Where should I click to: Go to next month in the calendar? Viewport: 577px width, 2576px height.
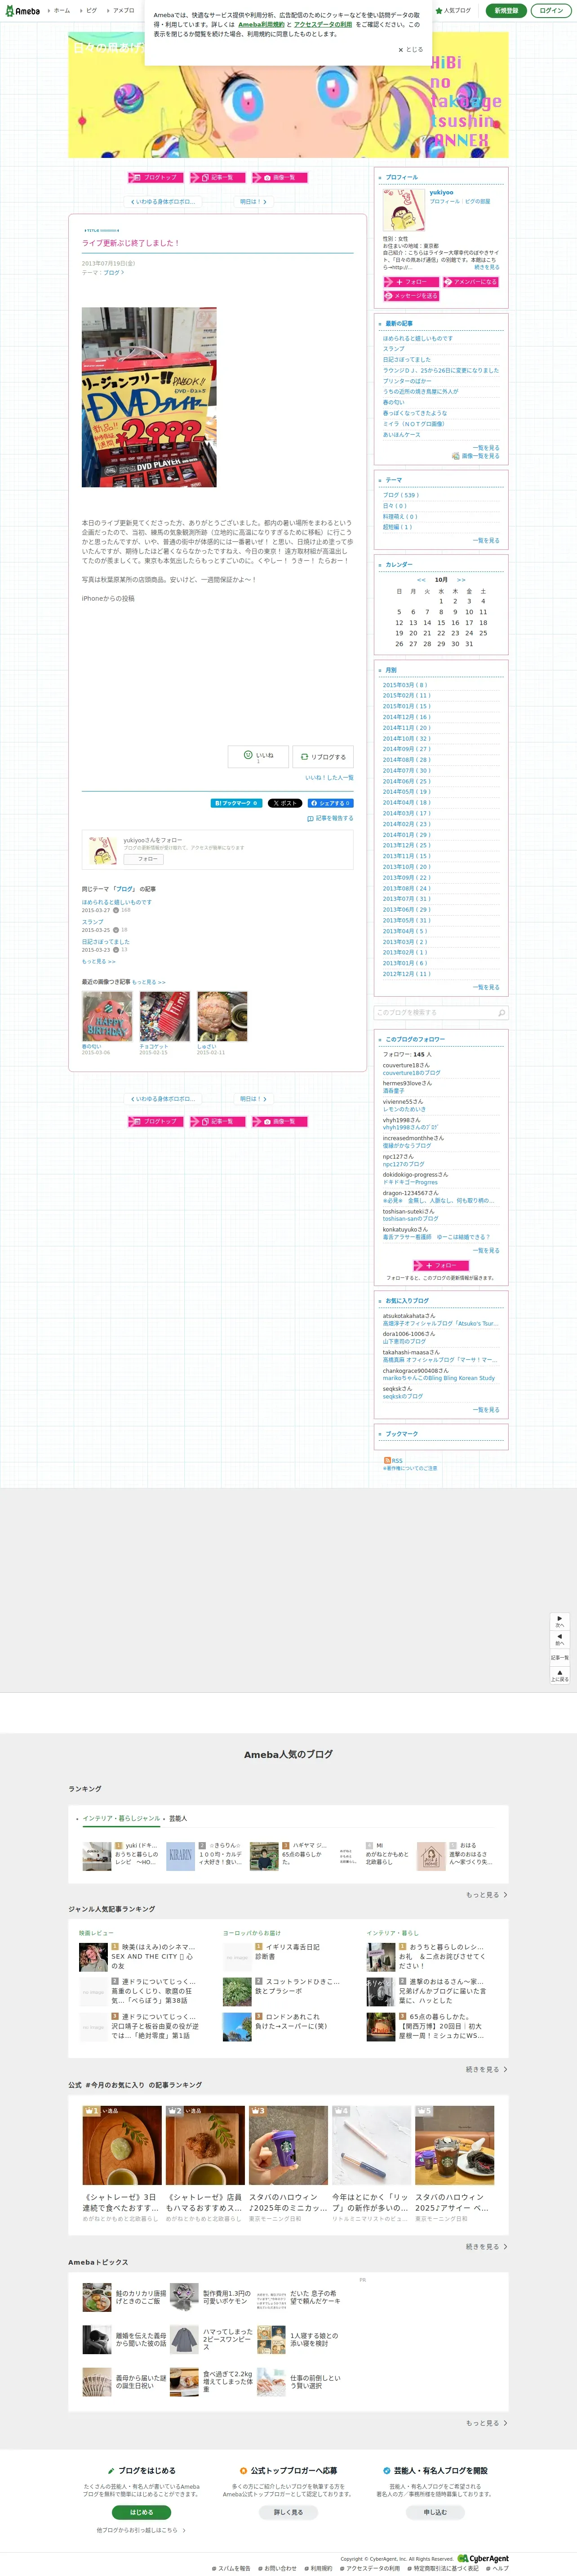(461, 580)
